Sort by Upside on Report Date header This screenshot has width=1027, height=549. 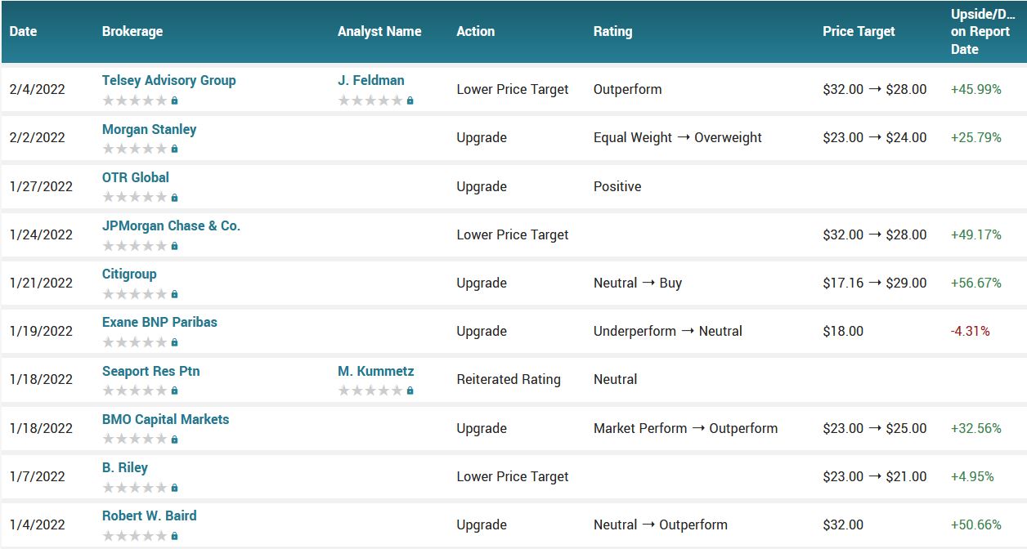tap(982, 31)
